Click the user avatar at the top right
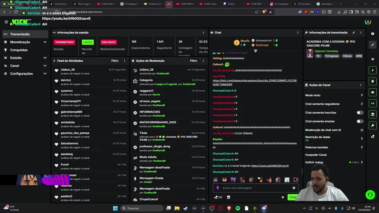The height and width of the screenshot is (213, 379). [368, 22]
